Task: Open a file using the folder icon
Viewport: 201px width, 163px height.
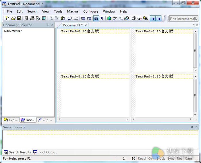Action: (x=13, y=19)
